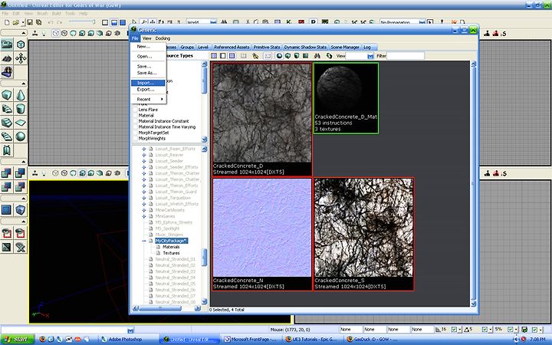The width and height of the screenshot is (552, 345).
Task: Toggle lightbulb icon in bottom-left viewport toolbar
Action: click(44, 173)
